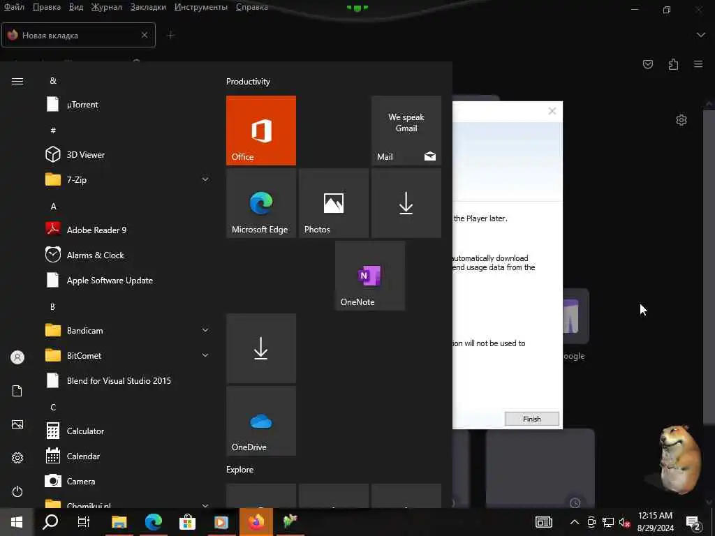Switch to Firefox in taskbar
Screen dimensions: 715x536
256,522
